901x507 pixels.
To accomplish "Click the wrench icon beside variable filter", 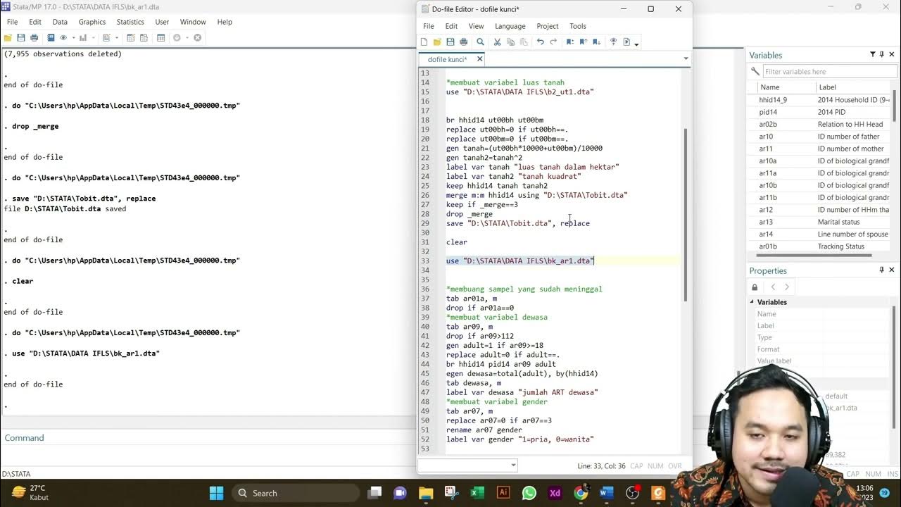I will tap(755, 71).
